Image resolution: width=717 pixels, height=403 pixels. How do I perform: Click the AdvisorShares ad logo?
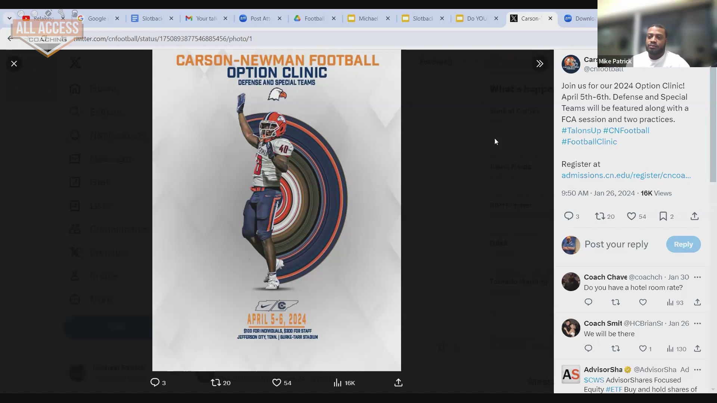[x=571, y=374]
